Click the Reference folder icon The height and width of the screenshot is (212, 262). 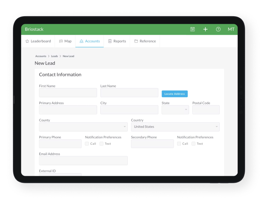point(136,41)
